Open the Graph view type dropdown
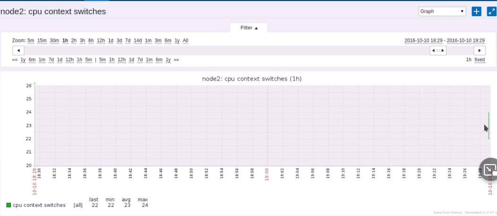Screen dimensions: 497x216 coord(442,11)
